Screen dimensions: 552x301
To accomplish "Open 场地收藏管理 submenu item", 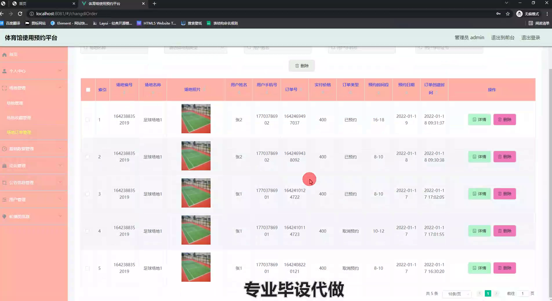I will coord(19,118).
